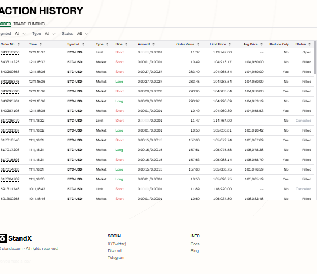The width and height of the screenshot is (317, 274).
Task: Open the Symbol All filter dropdown
Action: [20, 34]
